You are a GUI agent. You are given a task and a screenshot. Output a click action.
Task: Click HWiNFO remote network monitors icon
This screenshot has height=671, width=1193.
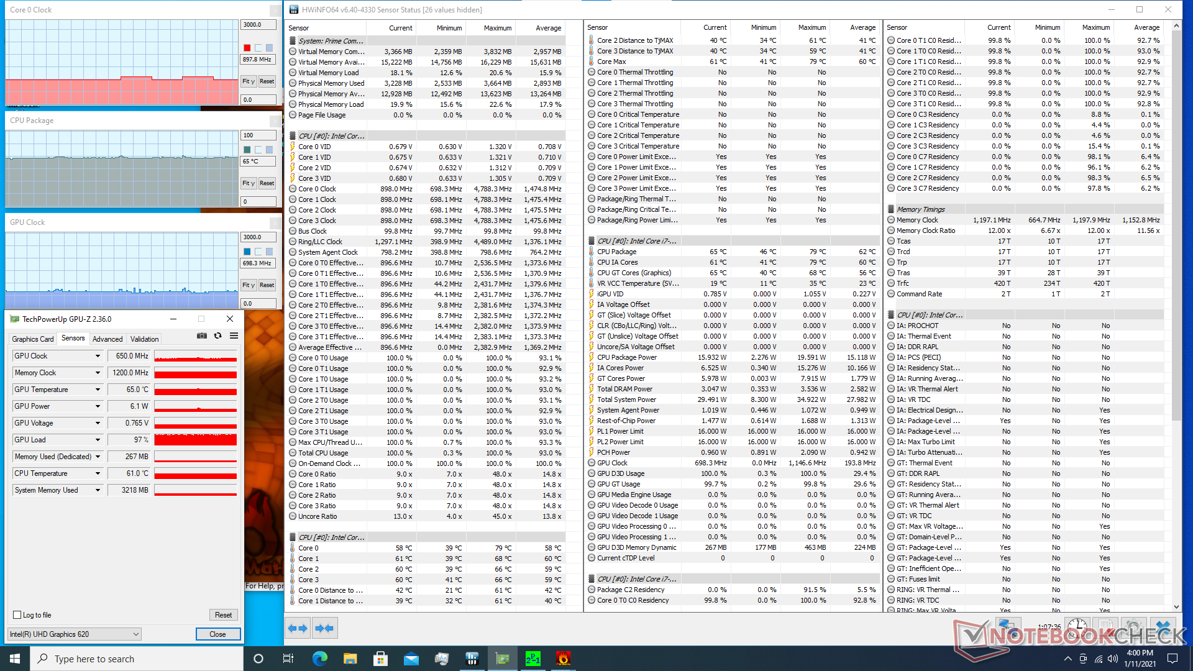1007,626
